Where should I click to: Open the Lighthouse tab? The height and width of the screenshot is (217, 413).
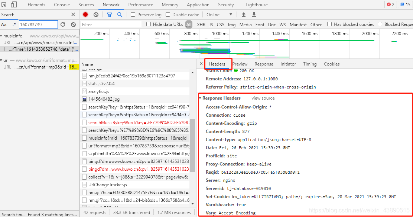coord(257,5)
